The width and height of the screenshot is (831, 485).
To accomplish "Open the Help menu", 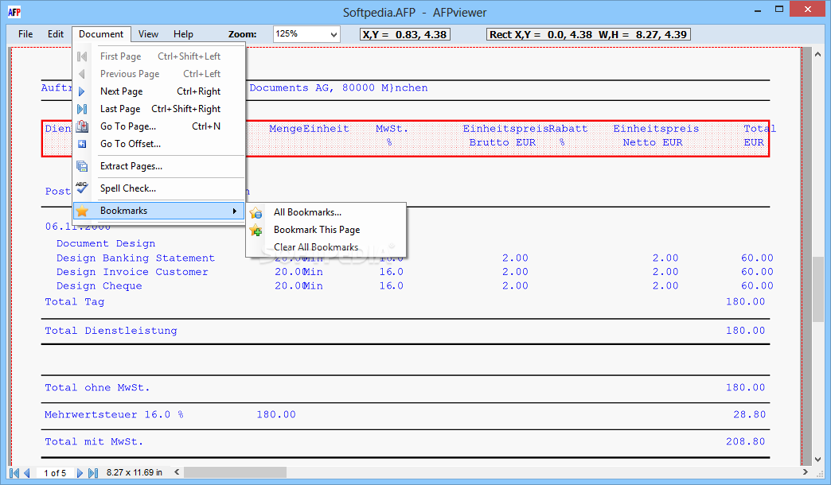I will pyautogui.click(x=183, y=34).
